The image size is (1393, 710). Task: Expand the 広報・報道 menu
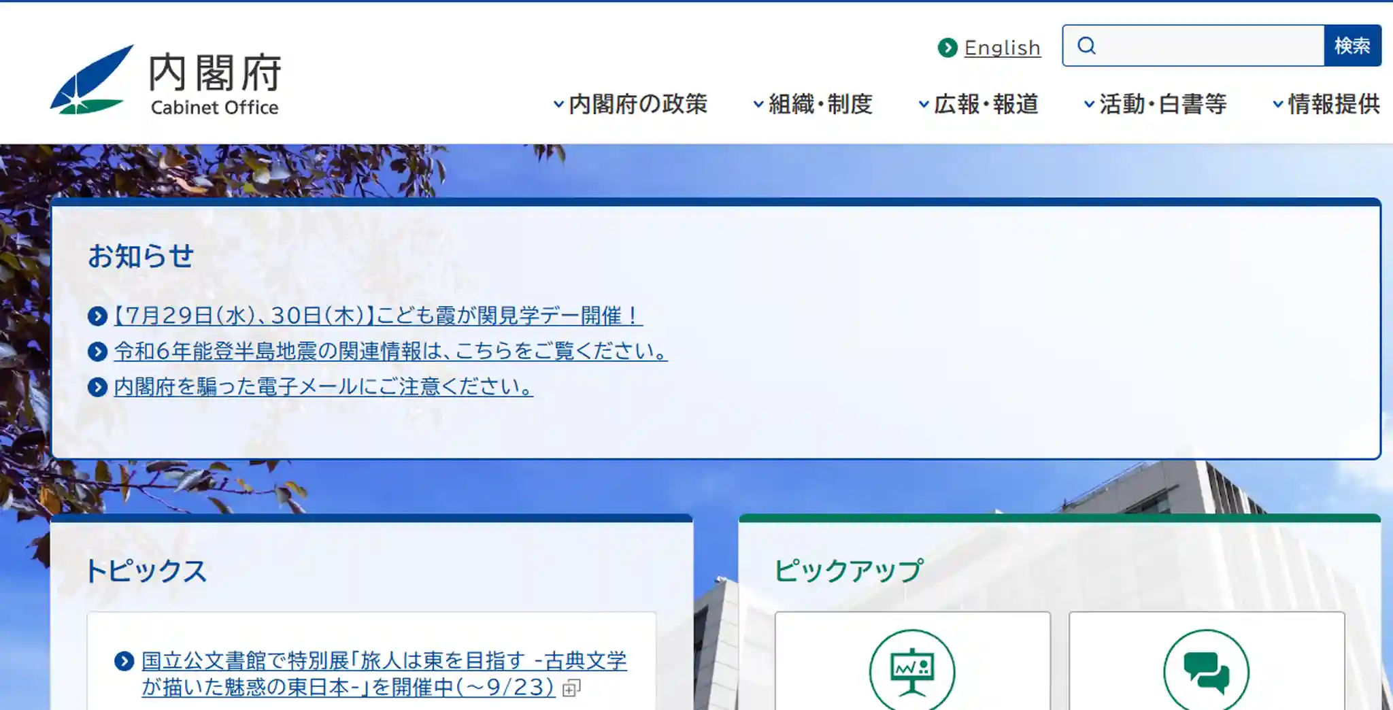[978, 104]
